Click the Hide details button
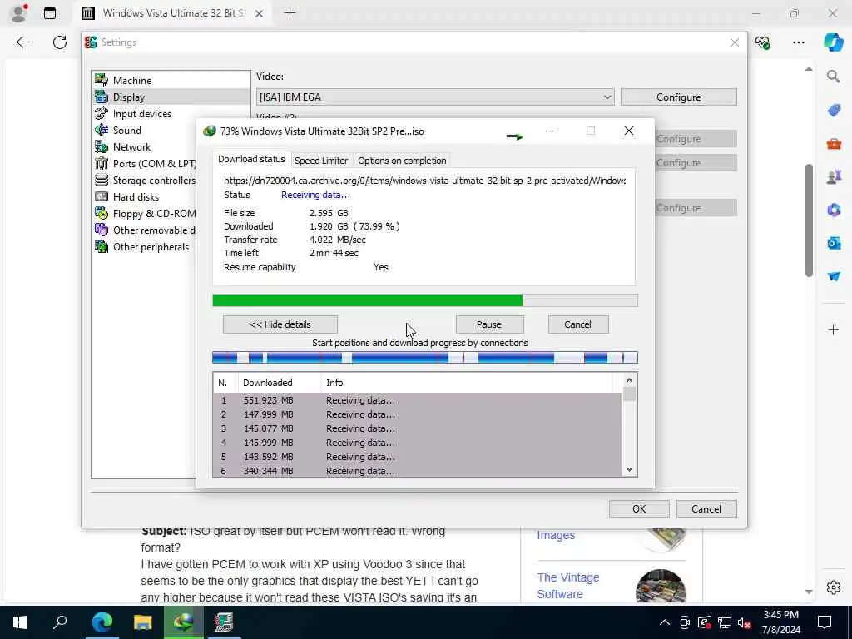Screen dimensions: 852x639 click(280, 324)
